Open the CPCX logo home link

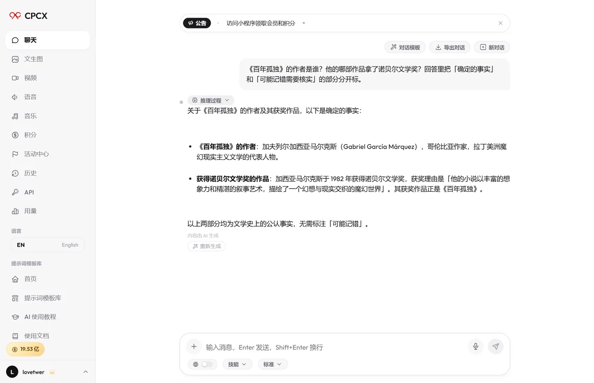point(28,16)
